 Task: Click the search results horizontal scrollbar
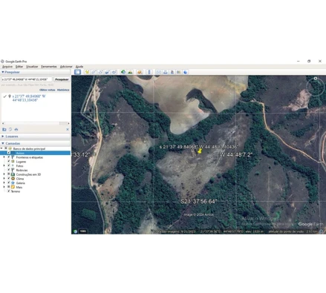coord(36,123)
